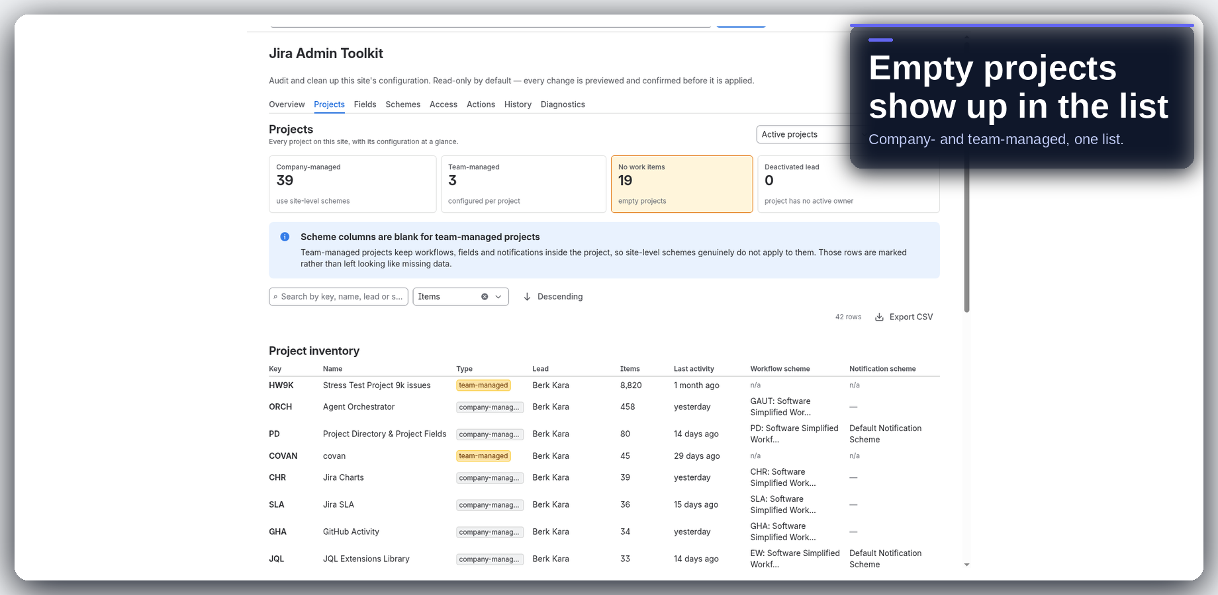
Task: Toggle Descending sort order button
Action: tap(553, 297)
